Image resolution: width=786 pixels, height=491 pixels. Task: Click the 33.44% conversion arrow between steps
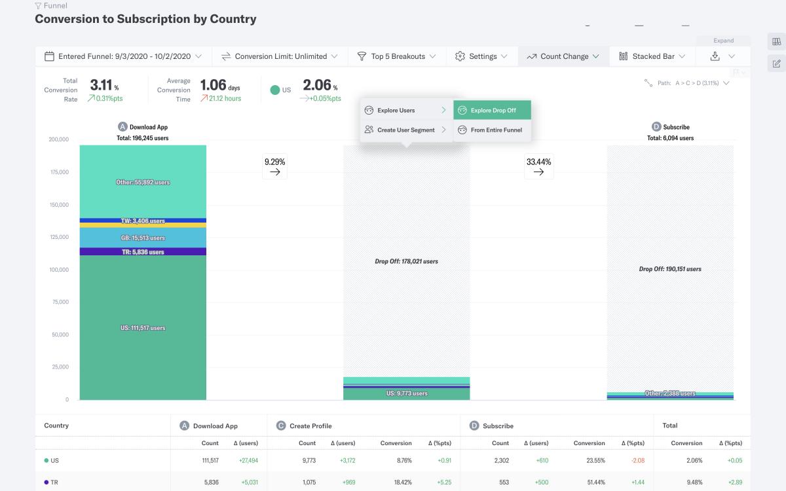tap(538, 167)
